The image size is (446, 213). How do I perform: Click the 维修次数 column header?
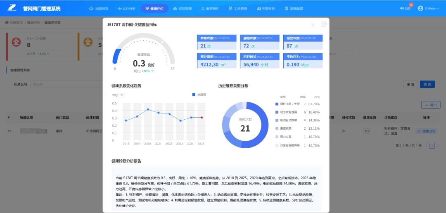[x=349, y=118]
